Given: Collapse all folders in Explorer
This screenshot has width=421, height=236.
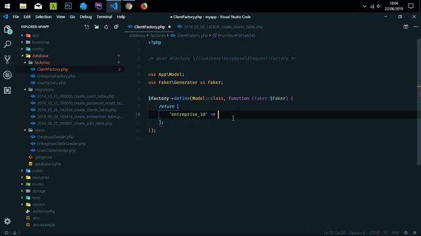Looking at the screenshot, I should (116, 27).
